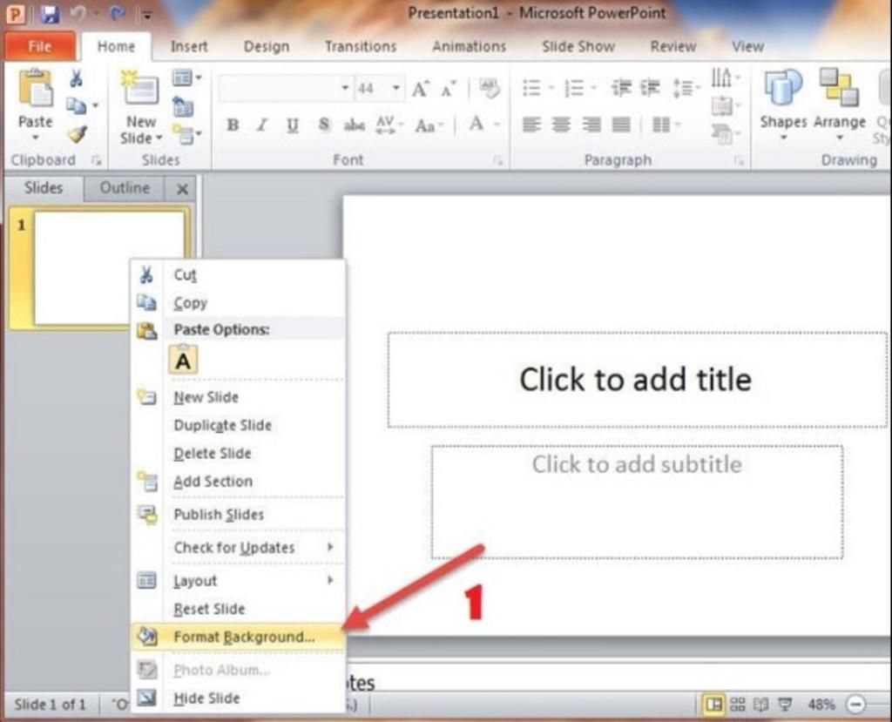
Task: Open the font name combo box
Action: point(285,88)
